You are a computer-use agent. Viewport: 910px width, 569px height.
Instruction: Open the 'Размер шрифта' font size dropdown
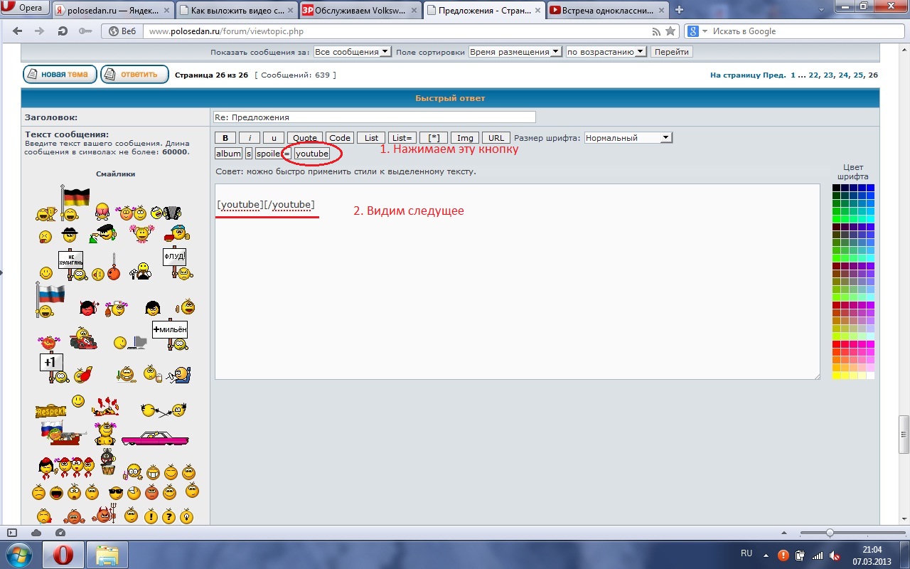click(x=628, y=138)
